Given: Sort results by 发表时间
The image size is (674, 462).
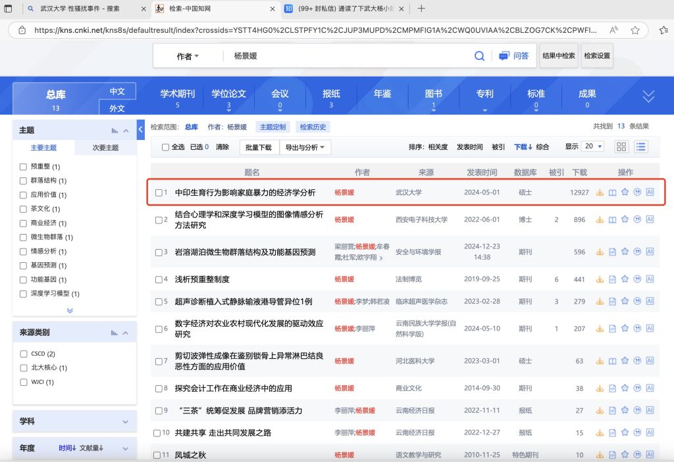Looking at the screenshot, I should 469,147.
